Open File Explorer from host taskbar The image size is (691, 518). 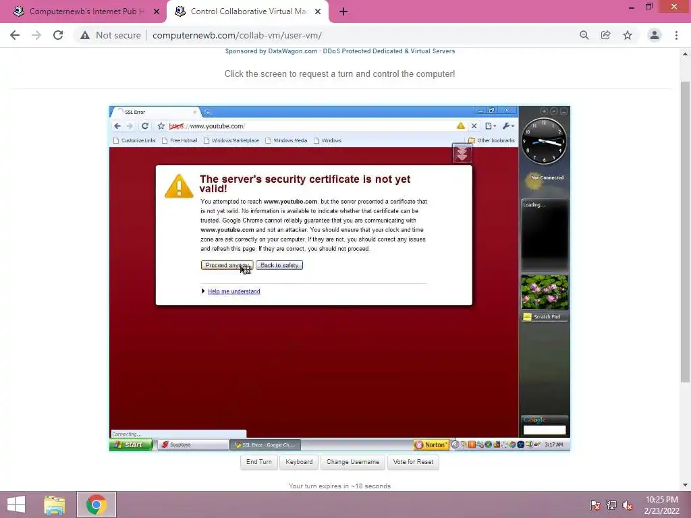pyautogui.click(x=54, y=505)
